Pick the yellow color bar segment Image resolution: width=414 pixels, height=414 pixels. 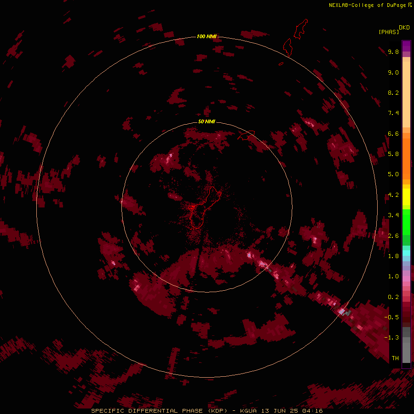pos(406,197)
